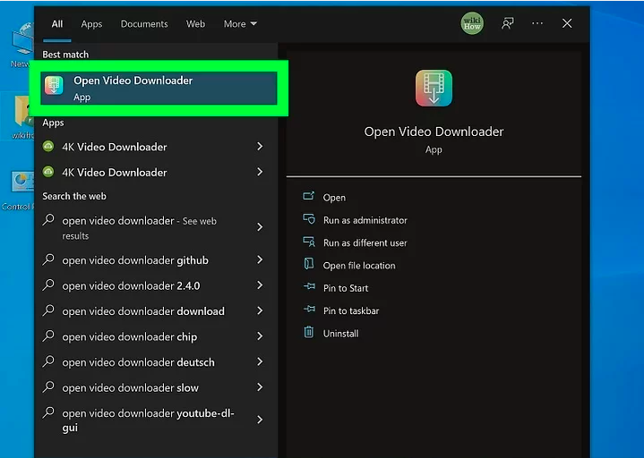Click the Run as different user icon
The height and width of the screenshot is (458, 644).
tap(309, 242)
